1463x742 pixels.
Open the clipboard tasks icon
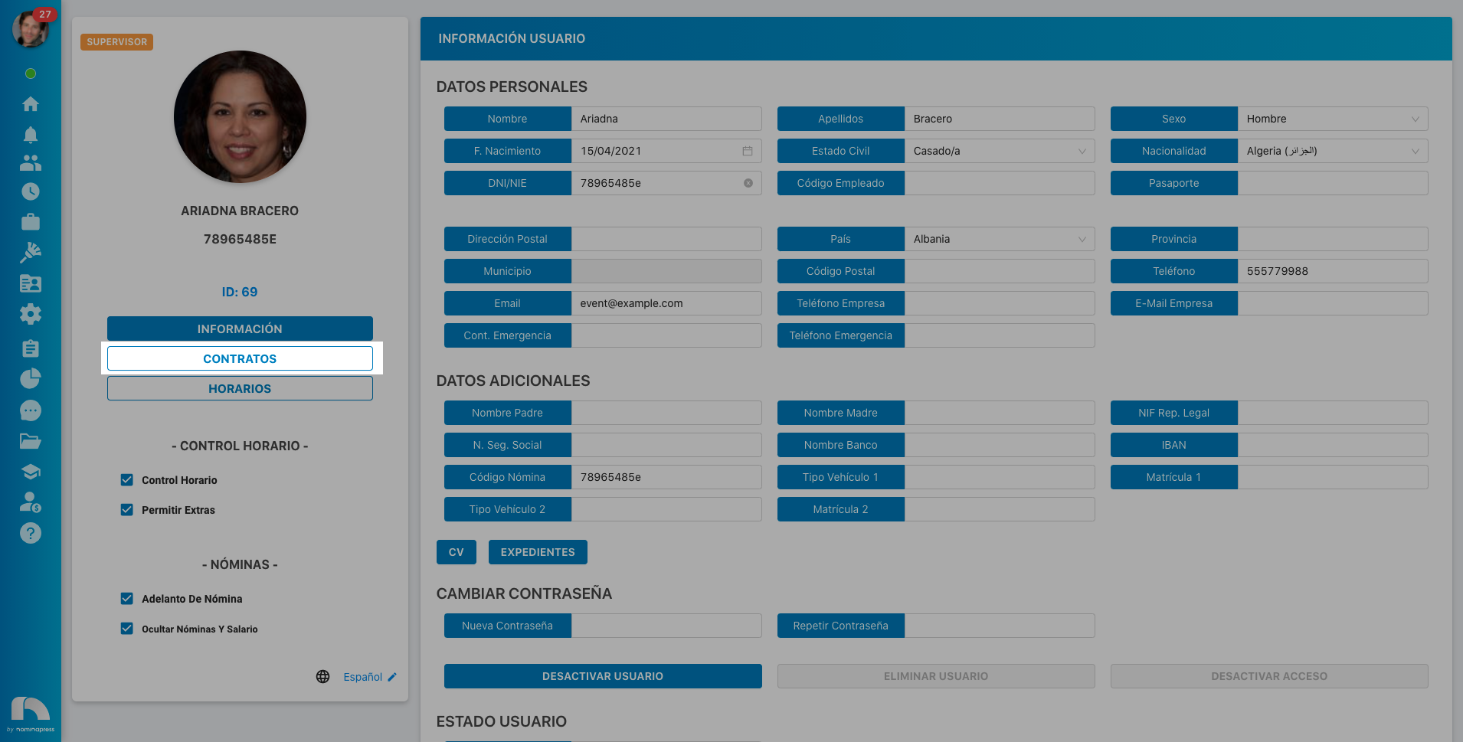click(31, 348)
